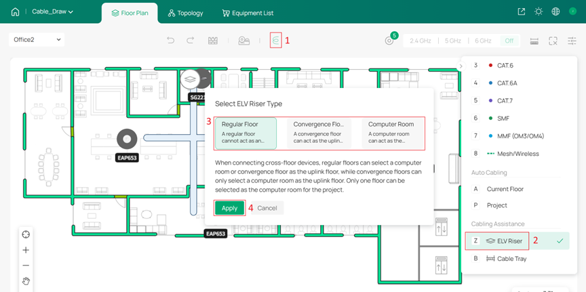Open the cabling tool icon in toolbar
The height and width of the screenshot is (292, 586).
click(275, 41)
